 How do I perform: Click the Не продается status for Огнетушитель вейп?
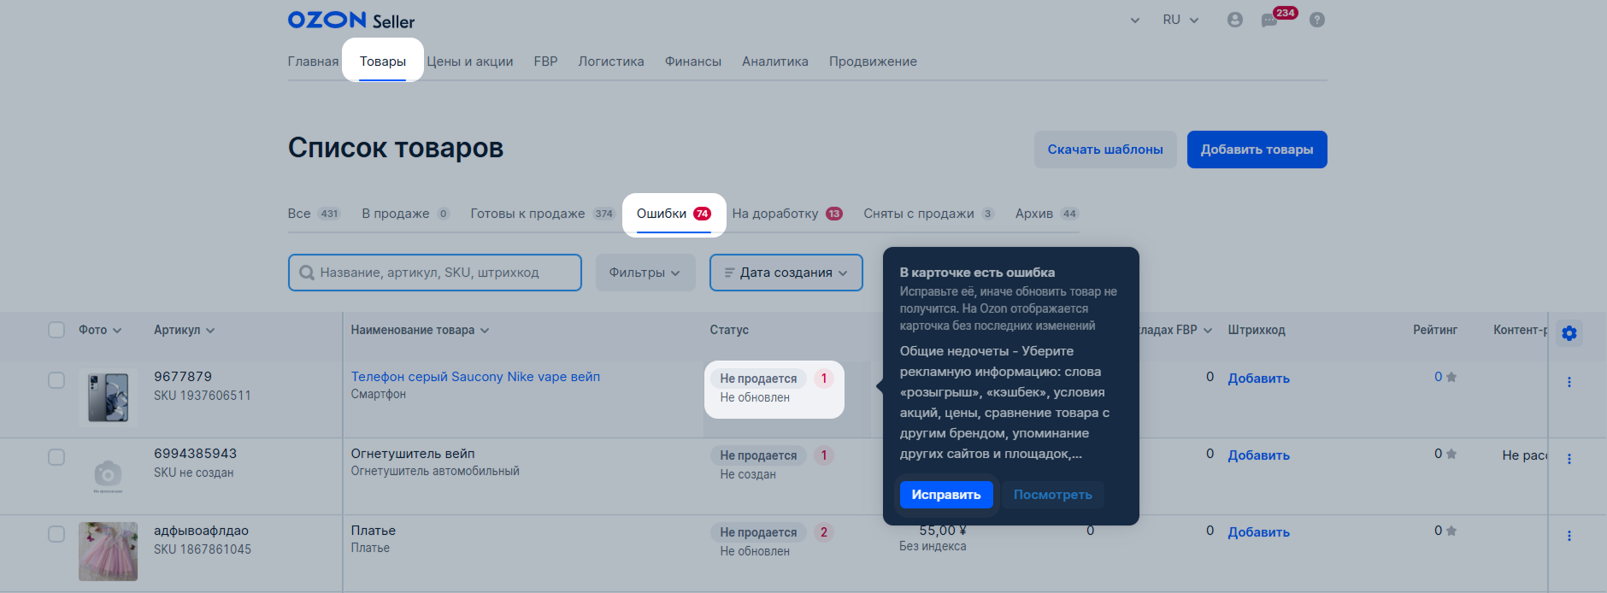coord(758,455)
